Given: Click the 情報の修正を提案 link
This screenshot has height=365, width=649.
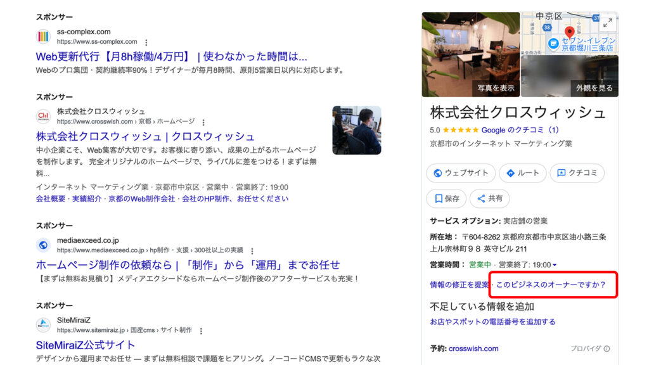Looking at the screenshot, I should click(459, 285).
